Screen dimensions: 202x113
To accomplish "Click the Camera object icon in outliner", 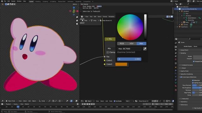I will point(182,24).
